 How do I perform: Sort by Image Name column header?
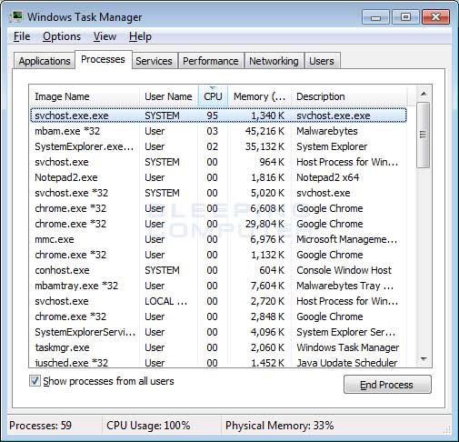click(85, 96)
